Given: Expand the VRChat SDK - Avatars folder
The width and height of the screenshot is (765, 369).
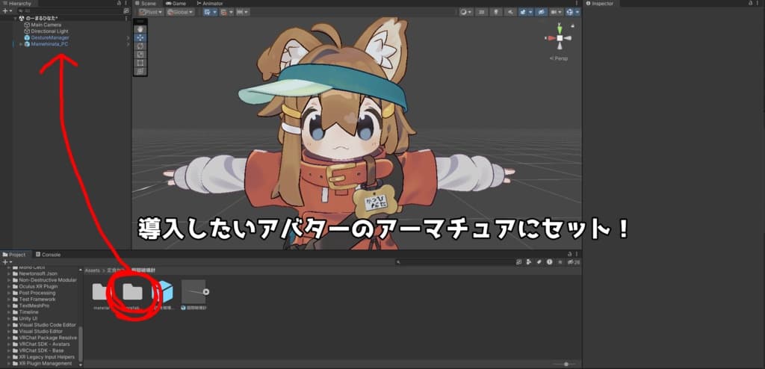Looking at the screenshot, I should pos(8,344).
